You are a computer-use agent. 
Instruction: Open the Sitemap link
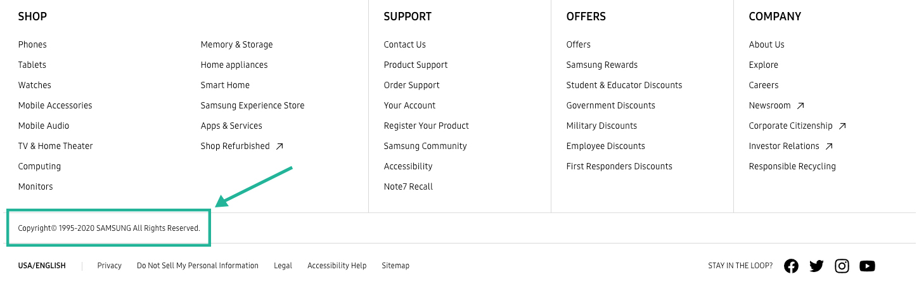pyautogui.click(x=395, y=266)
